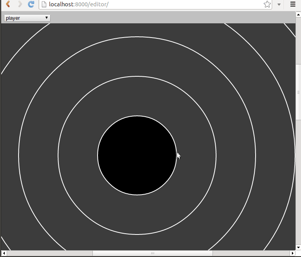The width and height of the screenshot is (301, 257).
Task: Click the browser forward arrow
Action: [x=20, y=4]
